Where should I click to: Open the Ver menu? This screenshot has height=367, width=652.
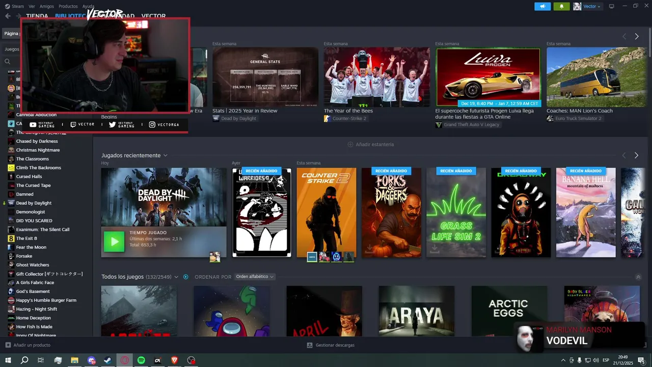32,6
